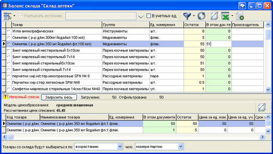Click the refresh arrows icon

pos(201,16)
